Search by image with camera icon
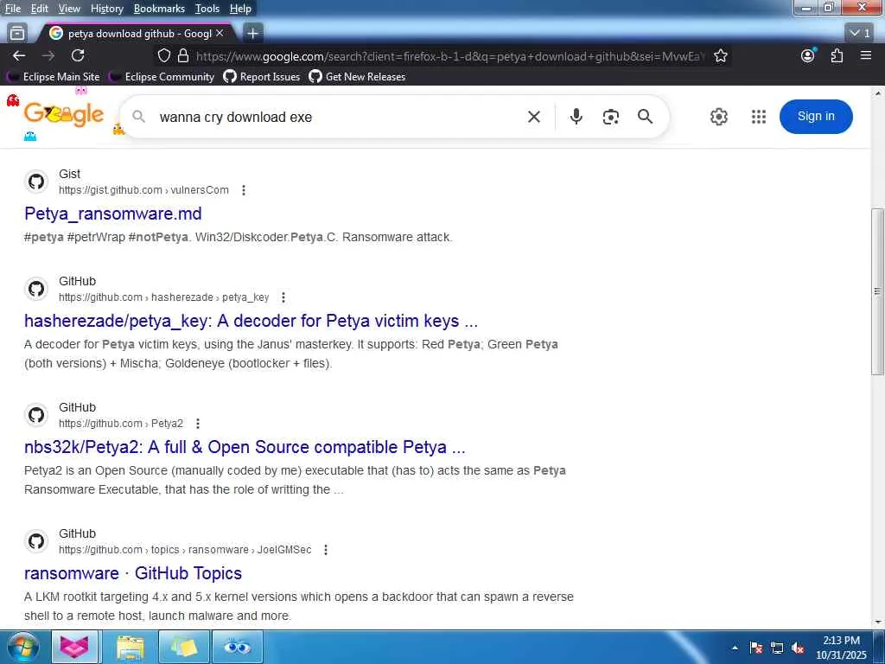The height and width of the screenshot is (664, 885). coord(611,117)
